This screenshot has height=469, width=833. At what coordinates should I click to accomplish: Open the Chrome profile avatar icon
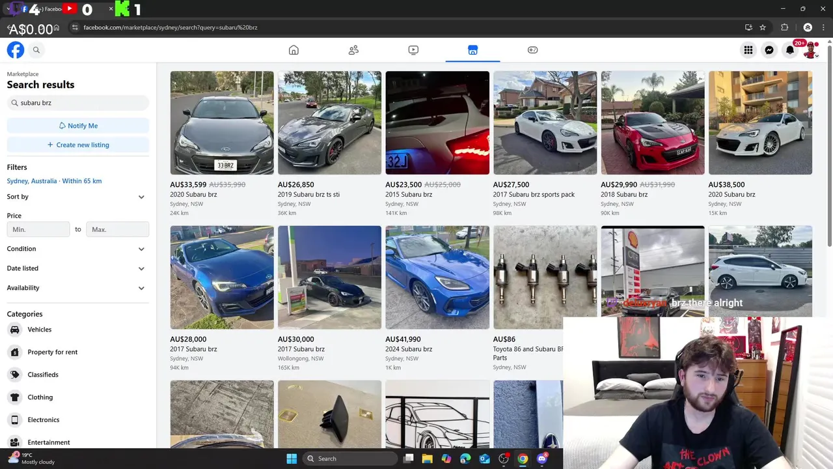[808, 27]
